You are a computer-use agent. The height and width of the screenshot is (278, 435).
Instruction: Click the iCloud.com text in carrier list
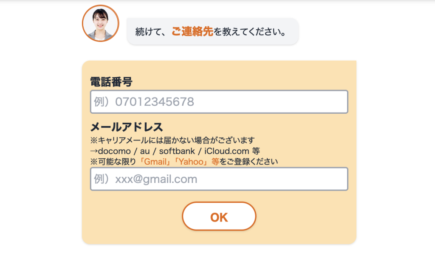226,151
